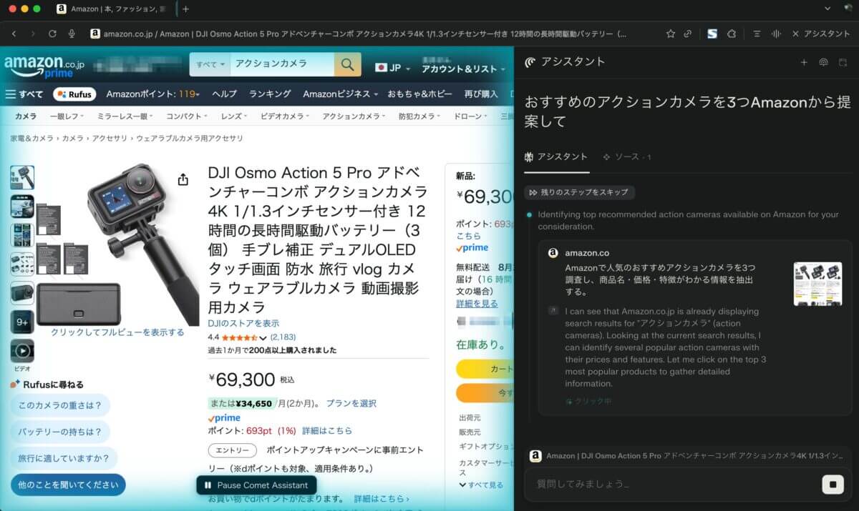859x511 pixels.
Task: Expand the Amazonビジネス dropdown
Action: coord(340,94)
